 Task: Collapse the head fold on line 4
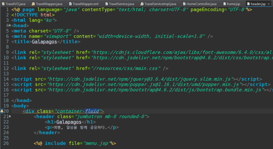coord(10,25)
